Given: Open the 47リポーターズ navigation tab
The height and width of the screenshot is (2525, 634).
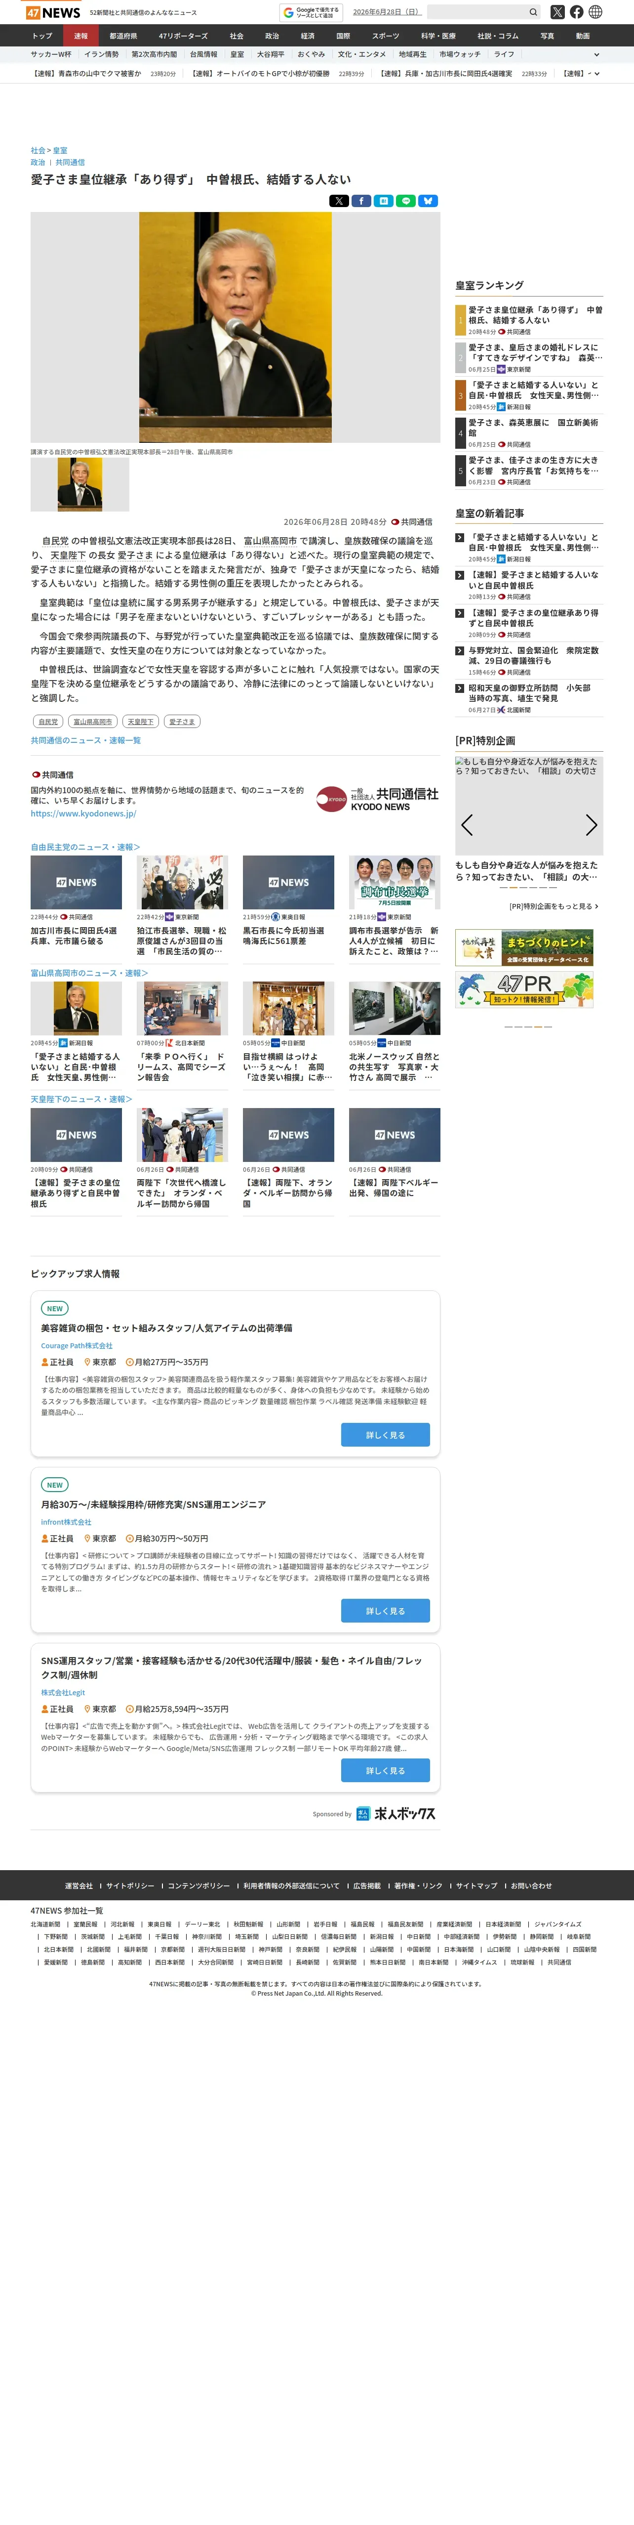Looking at the screenshot, I should 183,36.
